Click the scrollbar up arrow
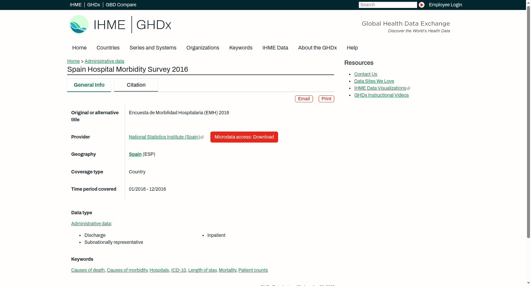The height and width of the screenshot is (286, 531). (x=528, y=2)
